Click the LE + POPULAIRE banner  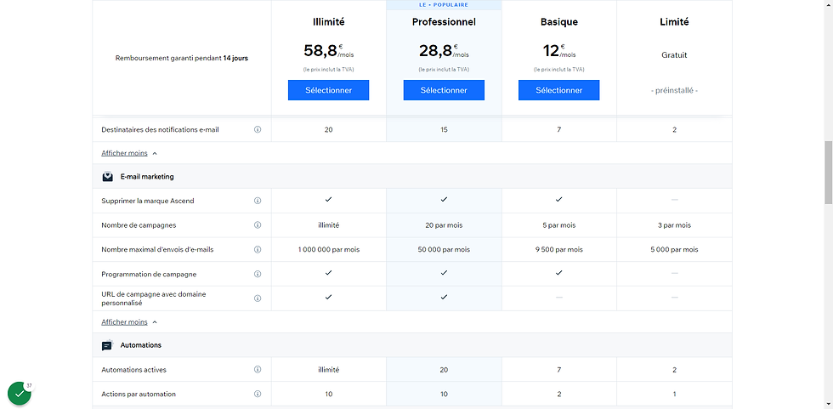(444, 5)
